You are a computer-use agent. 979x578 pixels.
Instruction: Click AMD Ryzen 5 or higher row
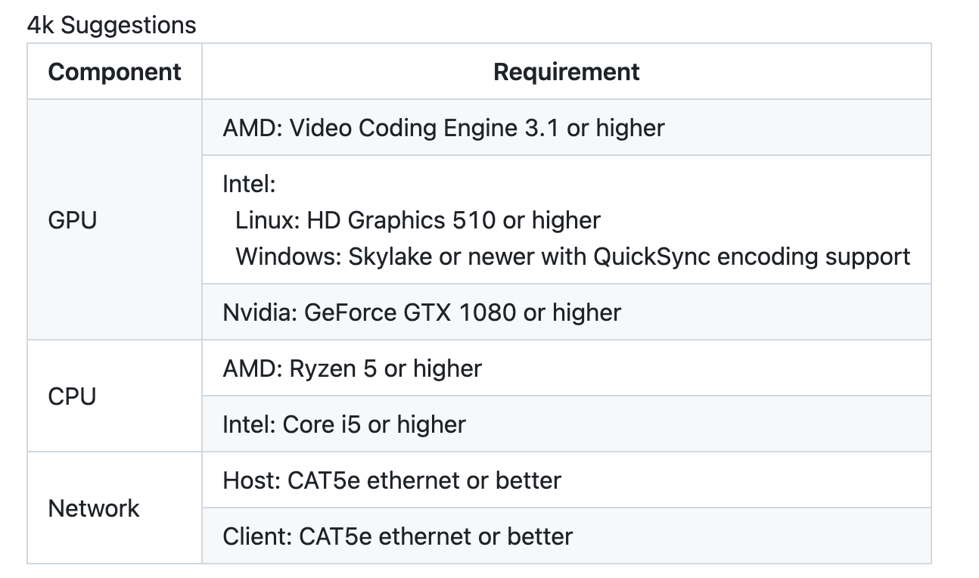point(567,368)
